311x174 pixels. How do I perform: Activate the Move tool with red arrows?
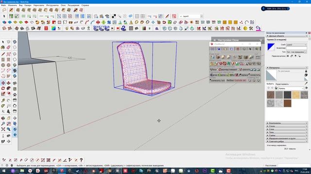click(3, 83)
